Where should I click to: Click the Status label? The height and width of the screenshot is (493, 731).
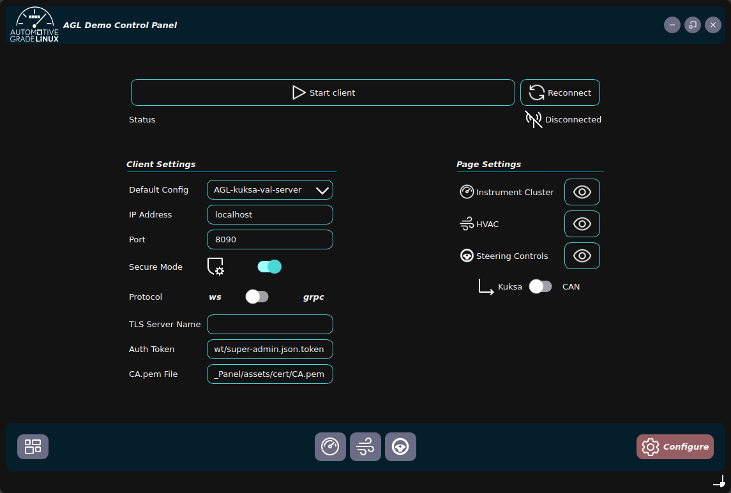point(142,120)
